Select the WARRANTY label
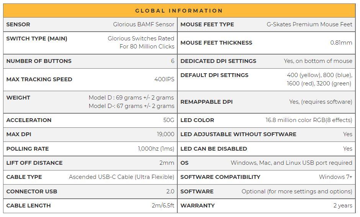The image size is (360, 217). click(198, 206)
